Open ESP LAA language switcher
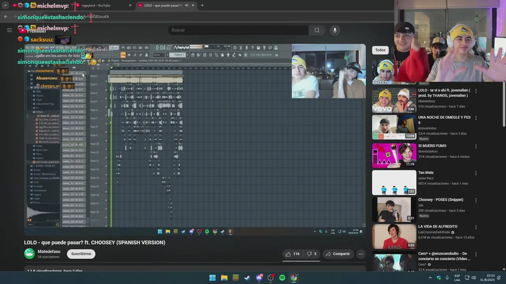506x284 pixels. 457,278
